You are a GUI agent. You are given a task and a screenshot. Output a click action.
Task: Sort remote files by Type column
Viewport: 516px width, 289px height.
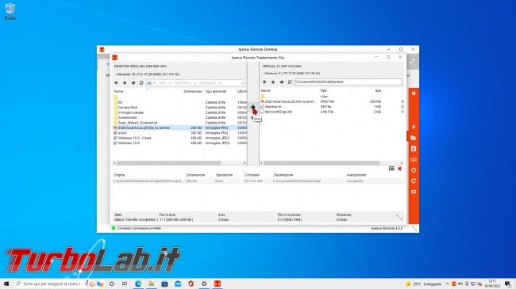click(323, 90)
